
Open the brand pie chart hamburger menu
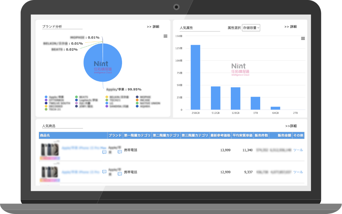click(165, 36)
